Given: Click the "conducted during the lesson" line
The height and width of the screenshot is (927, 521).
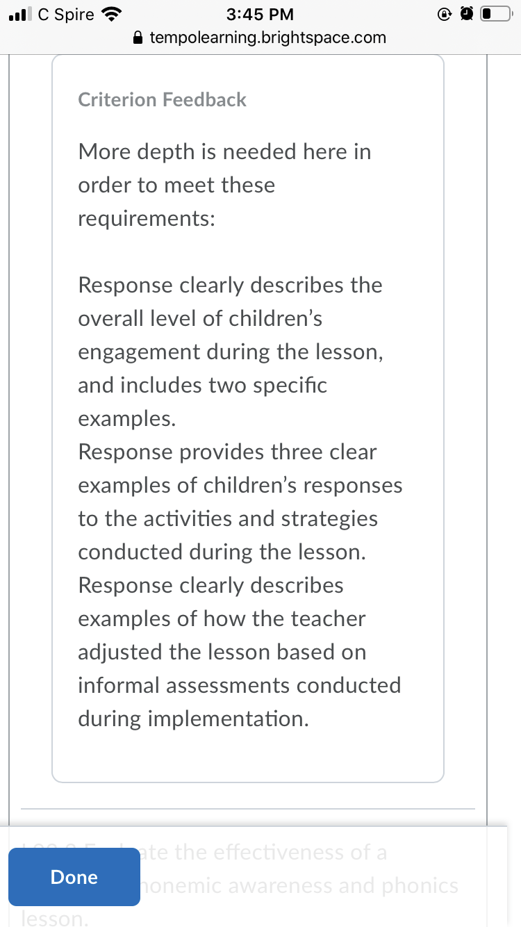Looking at the screenshot, I should [x=221, y=552].
